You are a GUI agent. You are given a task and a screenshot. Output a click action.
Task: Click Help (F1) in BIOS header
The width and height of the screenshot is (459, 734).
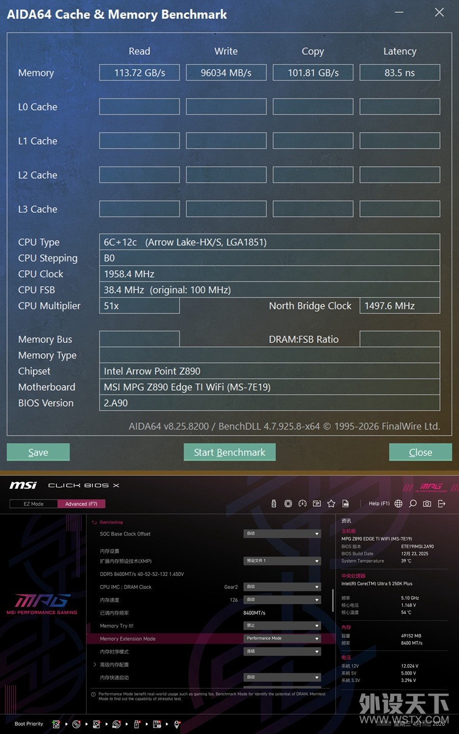point(379,504)
